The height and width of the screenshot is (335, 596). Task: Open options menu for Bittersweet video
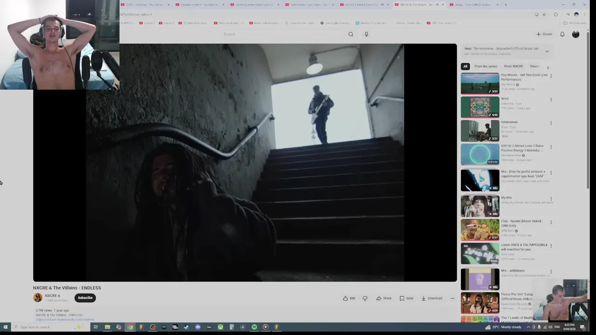click(x=551, y=123)
